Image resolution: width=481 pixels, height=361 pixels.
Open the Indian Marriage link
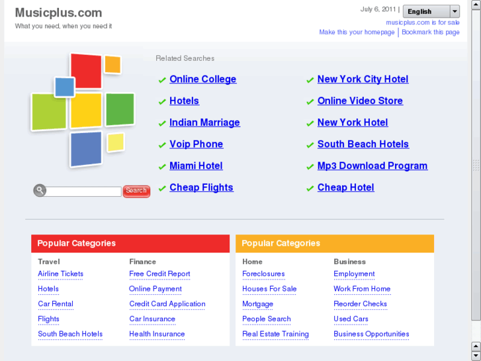click(x=204, y=123)
